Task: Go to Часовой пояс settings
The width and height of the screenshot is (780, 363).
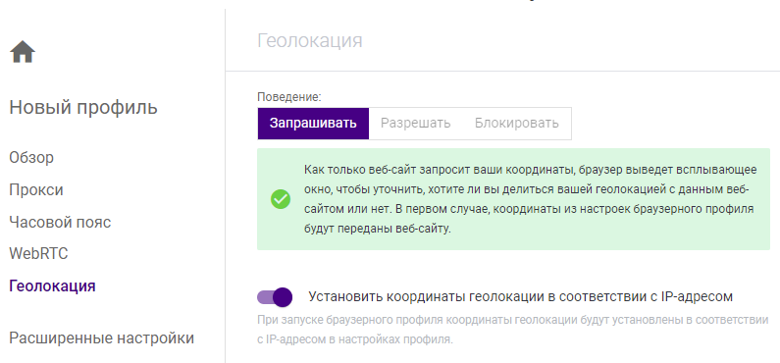Action: (x=60, y=222)
